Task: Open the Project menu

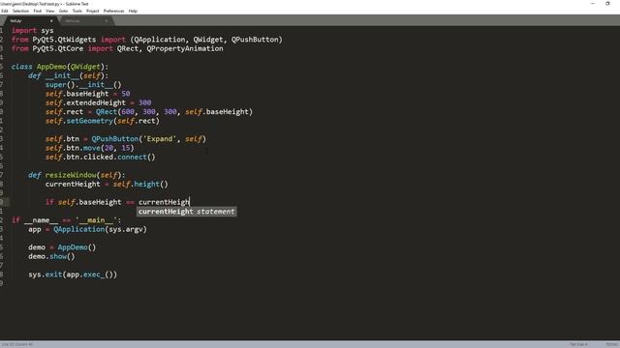Action: (x=93, y=11)
